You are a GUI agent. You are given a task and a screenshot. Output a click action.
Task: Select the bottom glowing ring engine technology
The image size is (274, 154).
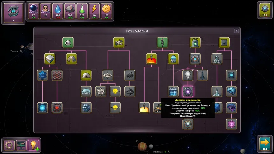point(188,124)
